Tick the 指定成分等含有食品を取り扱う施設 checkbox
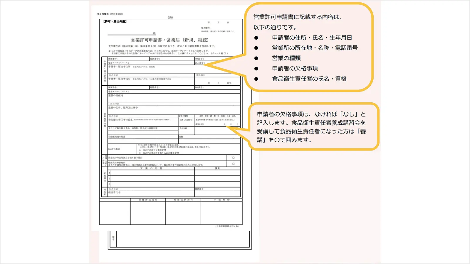 [234, 158]
